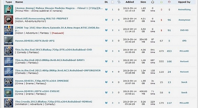198x108 pixels.
Task: Sort torrents by Type column header
Action: [9, 2]
